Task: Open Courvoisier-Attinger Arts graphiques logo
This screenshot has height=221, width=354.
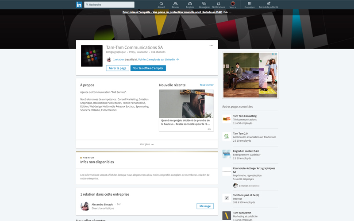Action: pos(227,171)
